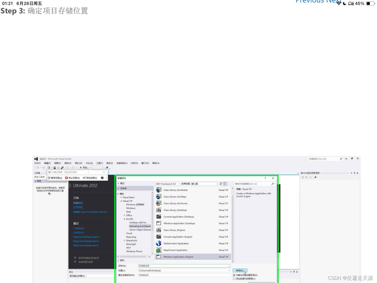Click the Previous page link
377x283 pixels.
pyautogui.click(x=310, y=1)
